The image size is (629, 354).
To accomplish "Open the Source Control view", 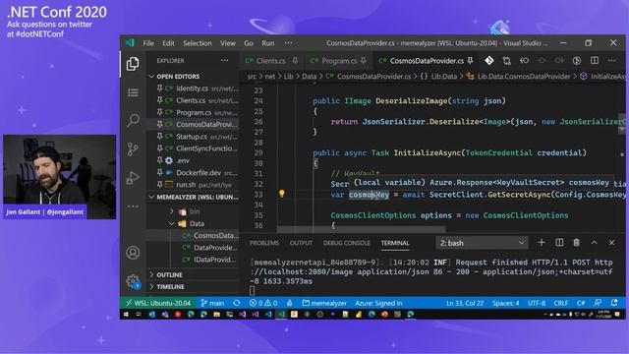I will pos(133,148).
